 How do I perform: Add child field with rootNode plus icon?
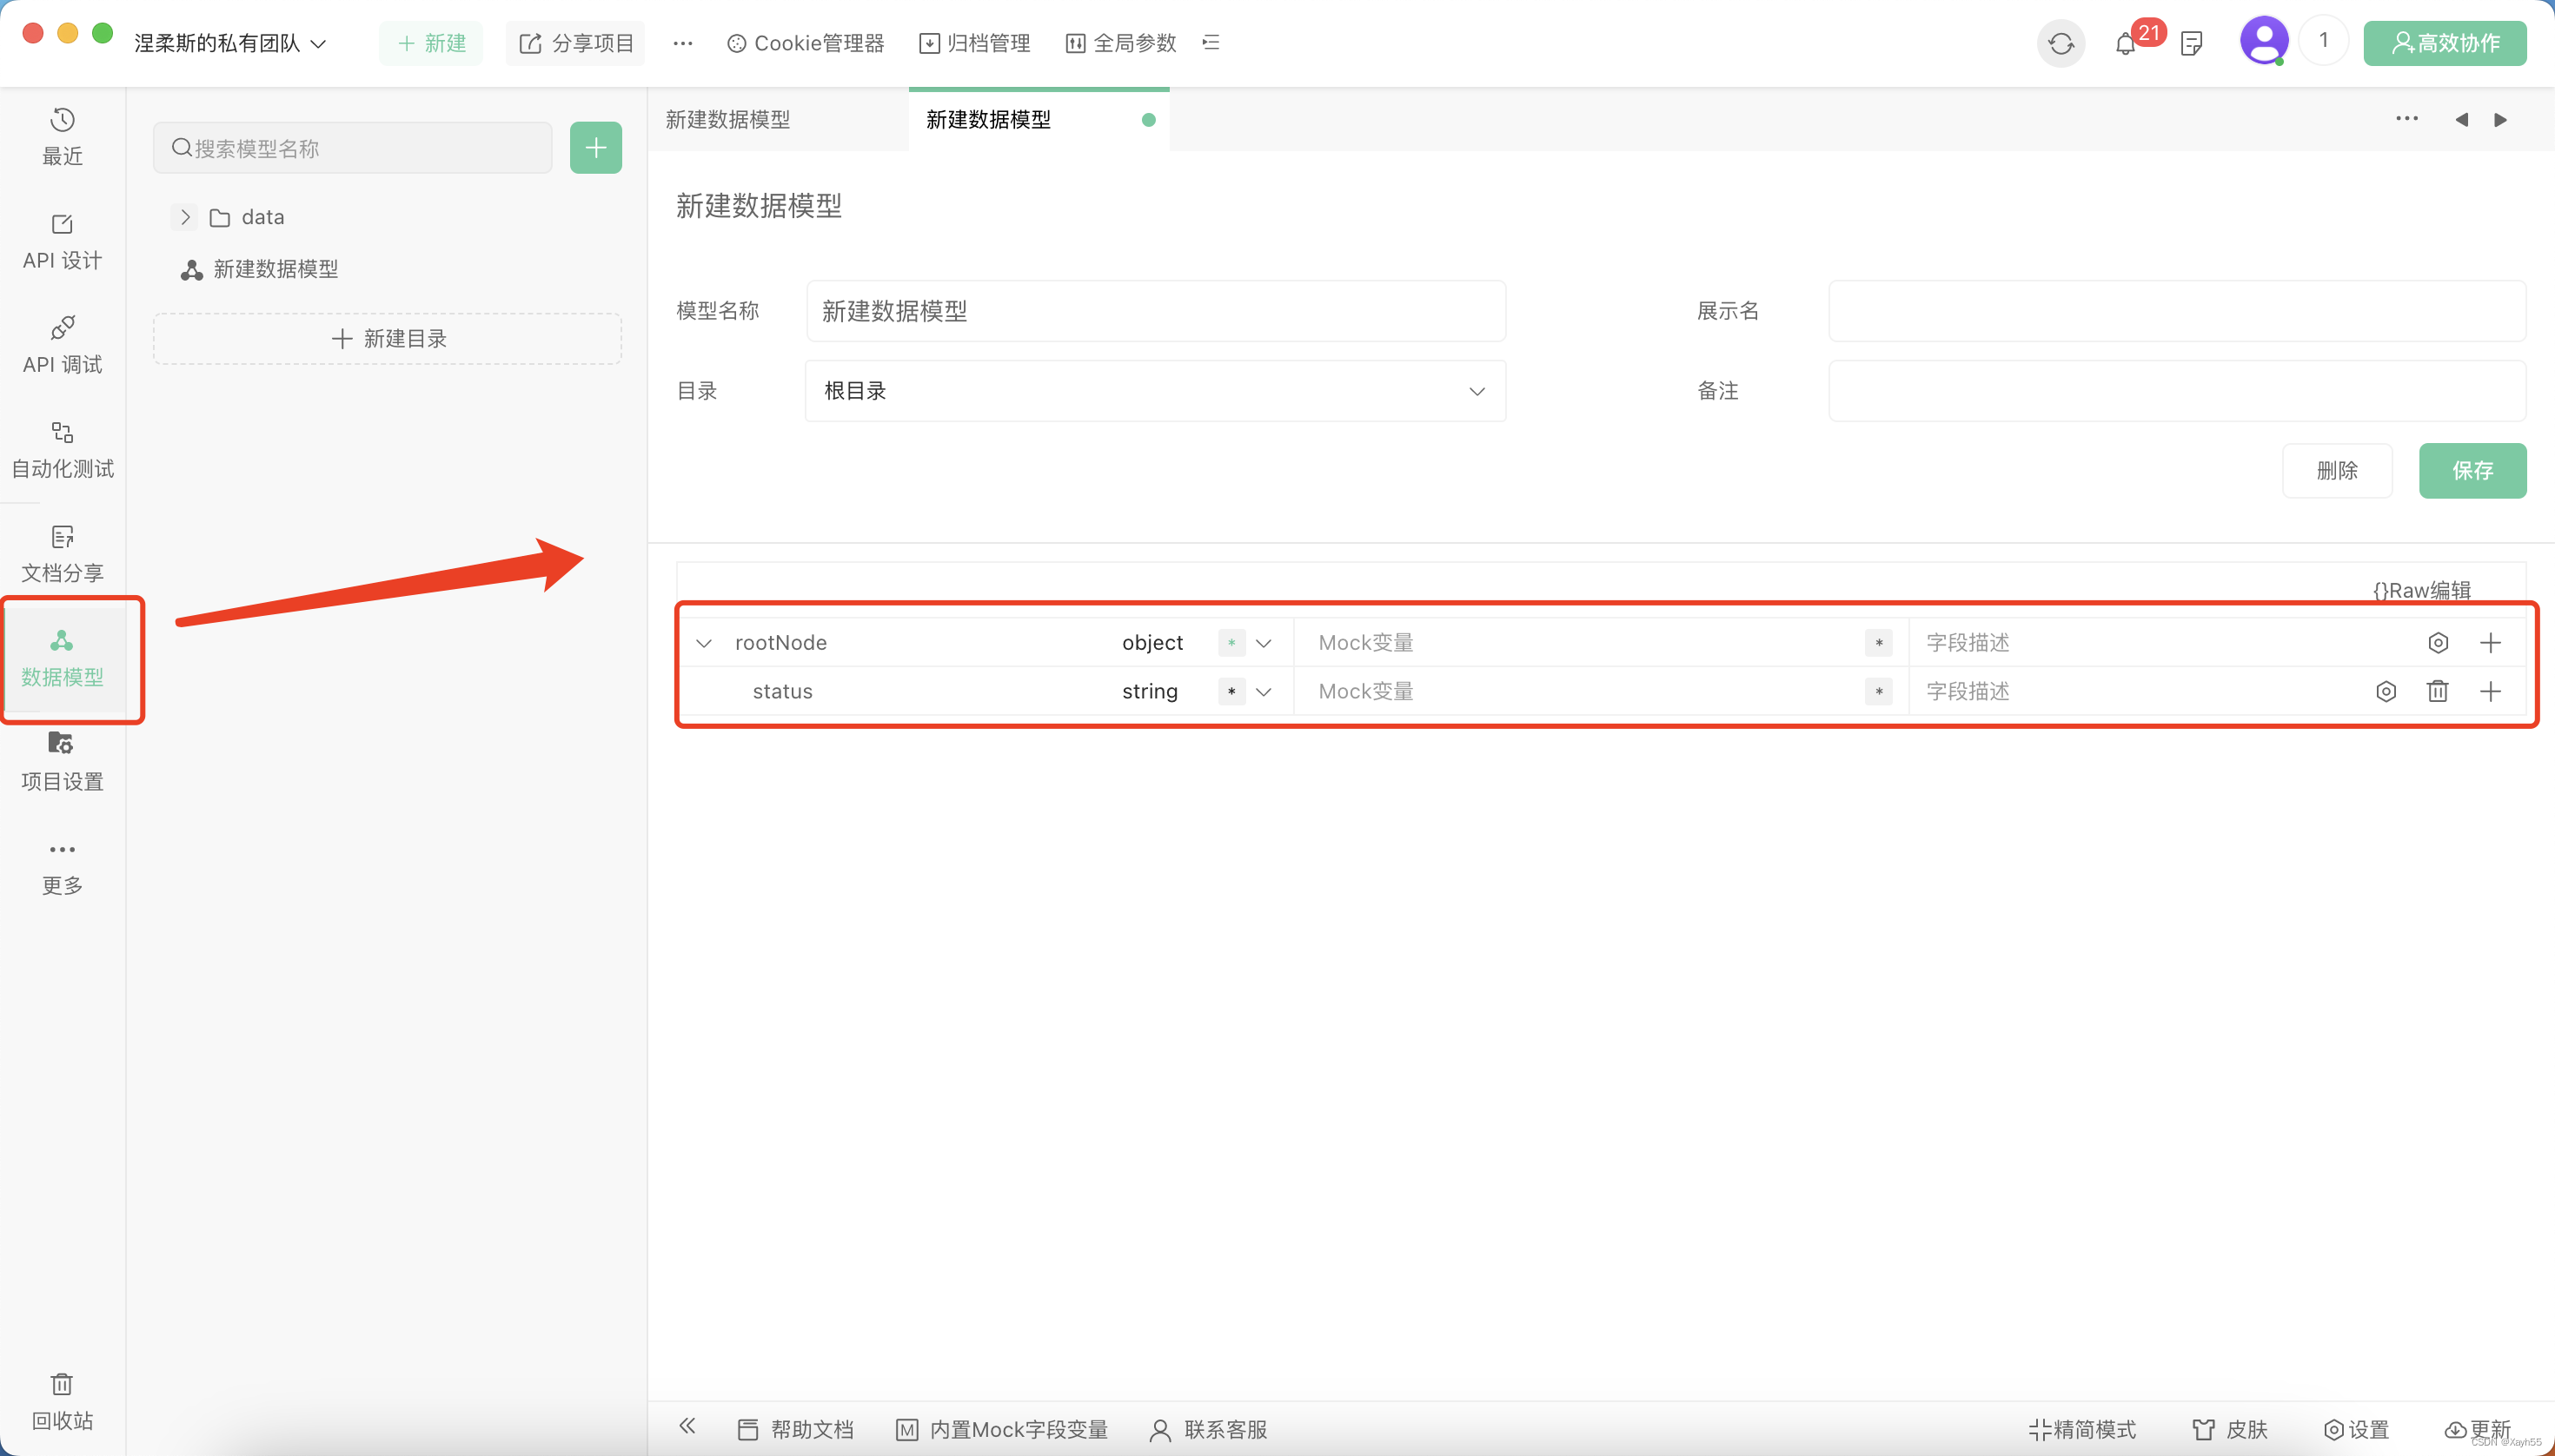(2490, 643)
